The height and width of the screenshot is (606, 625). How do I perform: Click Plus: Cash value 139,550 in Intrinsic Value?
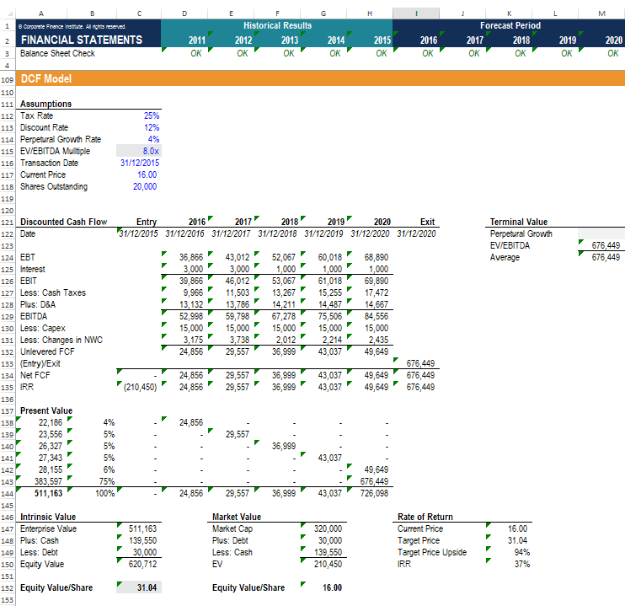coord(142,540)
